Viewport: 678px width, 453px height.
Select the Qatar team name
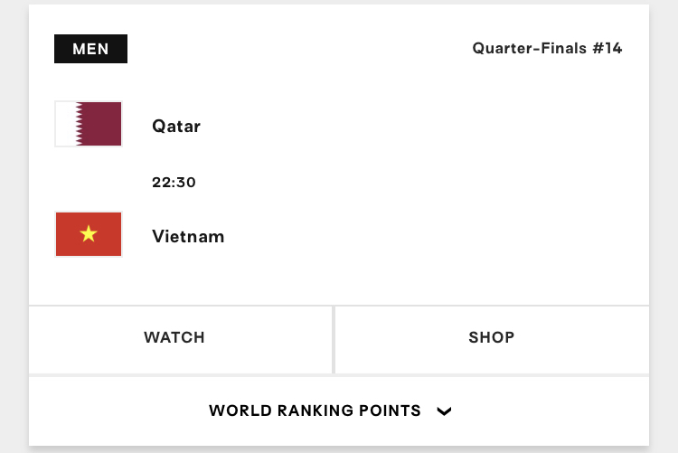click(176, 126)
